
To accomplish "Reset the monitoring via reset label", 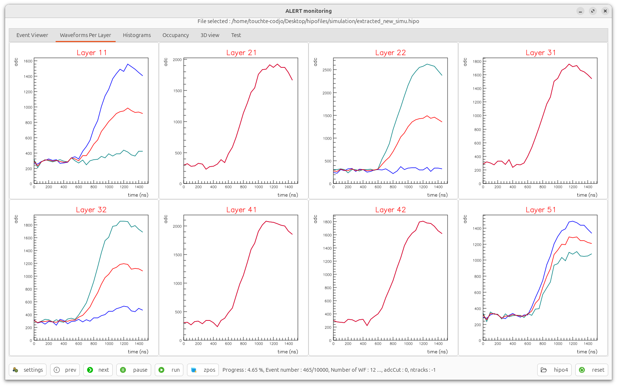I will coord(598,370).
